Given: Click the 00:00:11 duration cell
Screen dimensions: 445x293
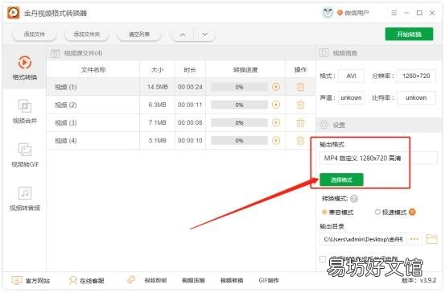Looking at the screenshot, I should coord(190,105).
